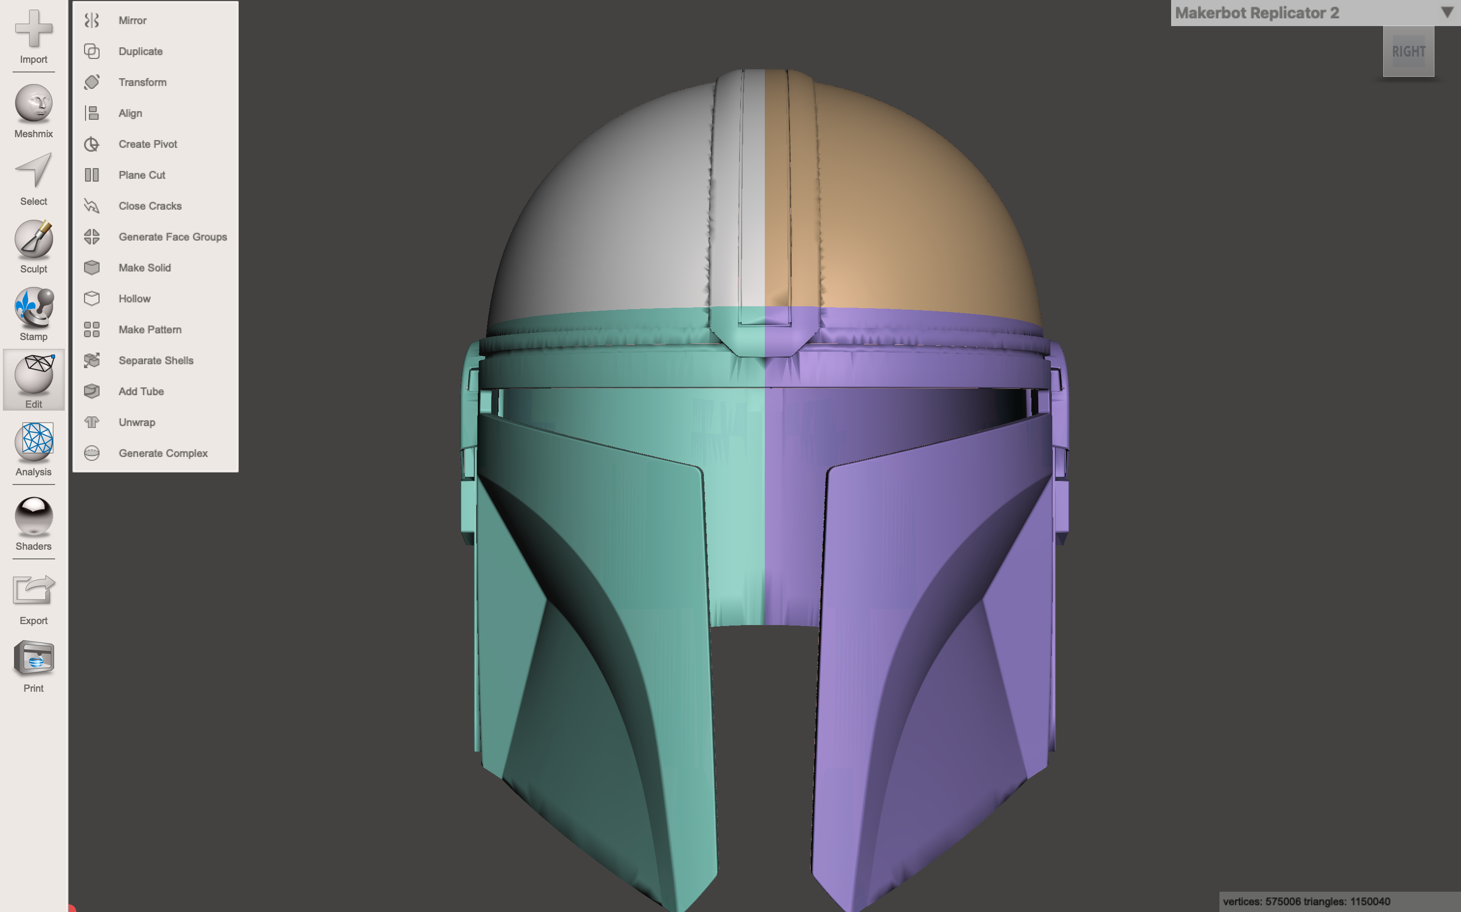Screen dimensions: 1461x912
Task: Open the Analysis tools
Action: pyautogui.click(x=33, y=449)
